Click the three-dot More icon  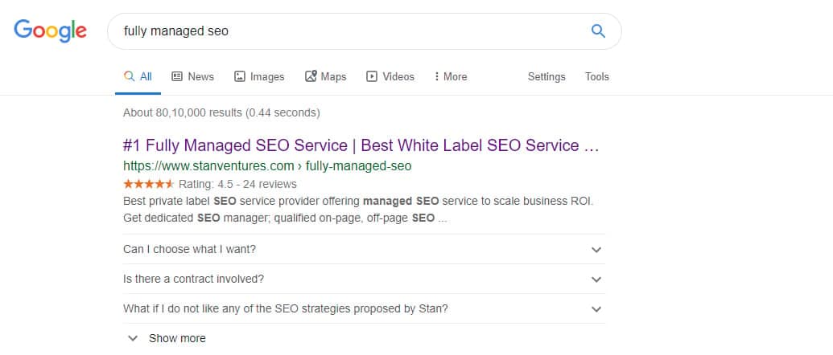point(436,76)
